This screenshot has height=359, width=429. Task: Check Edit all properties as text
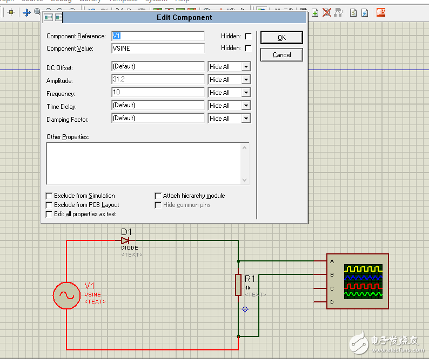coord(50,214)
